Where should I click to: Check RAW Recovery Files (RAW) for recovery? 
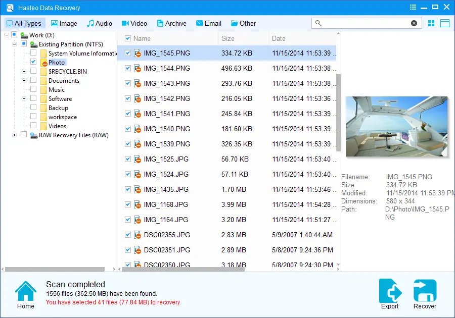(24, 135)
